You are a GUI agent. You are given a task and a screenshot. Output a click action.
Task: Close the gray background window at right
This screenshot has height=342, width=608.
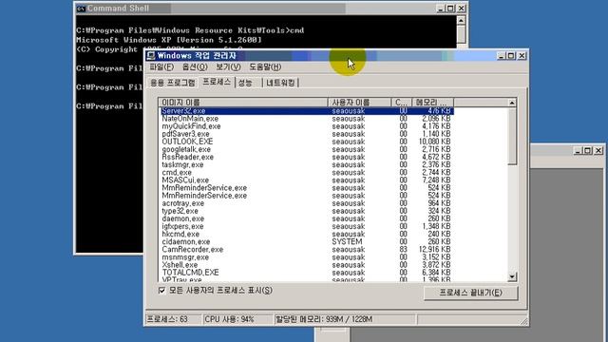(598, 150)
